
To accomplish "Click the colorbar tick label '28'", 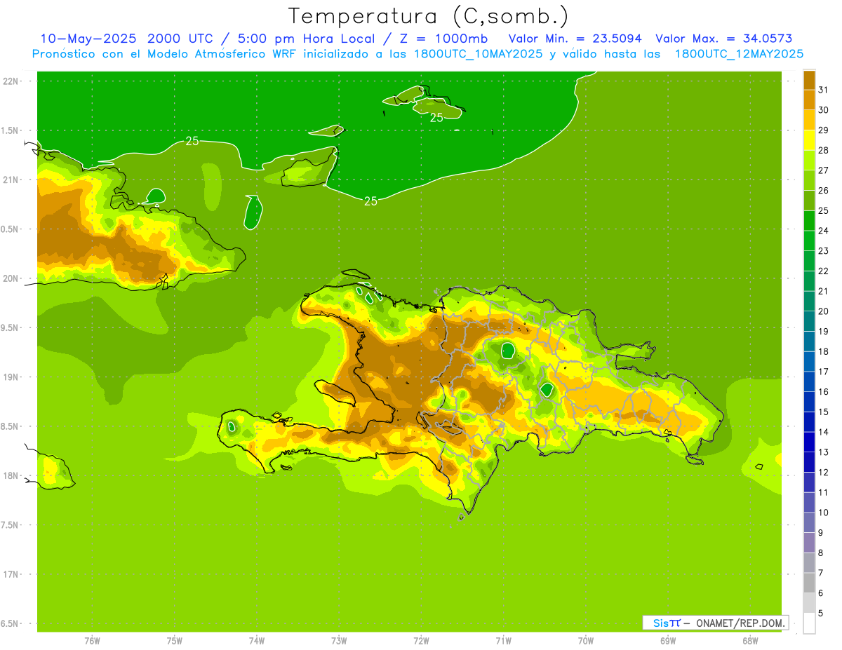I will [824, 150].
